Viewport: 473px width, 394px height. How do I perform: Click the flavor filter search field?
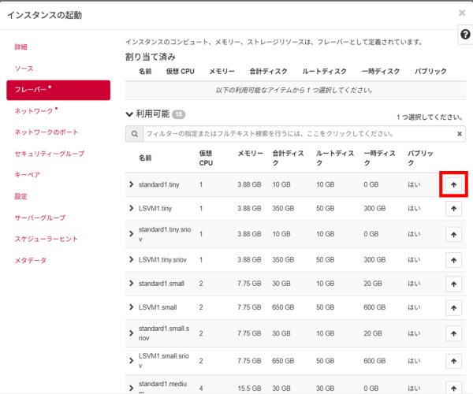pyautogui.click(x=300, y=134)
